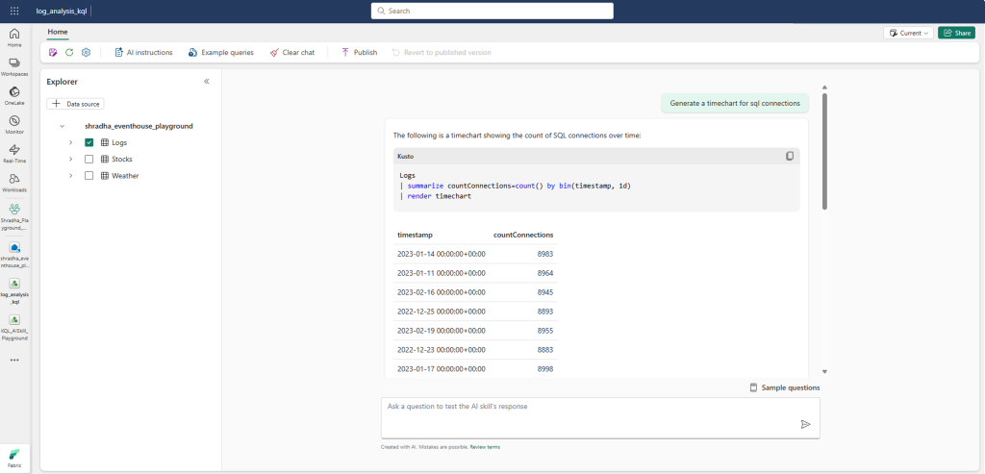Select the count value 8883
This screenshot has height=474, width=985.
[544, 350]
